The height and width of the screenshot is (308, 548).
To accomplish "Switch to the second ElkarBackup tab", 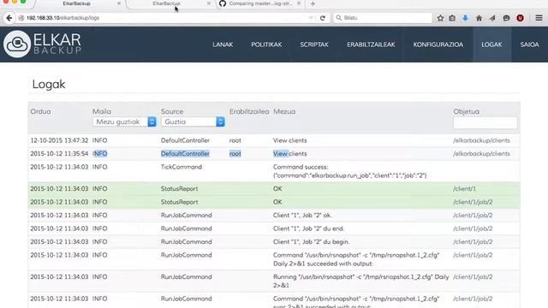I will 166,3.
